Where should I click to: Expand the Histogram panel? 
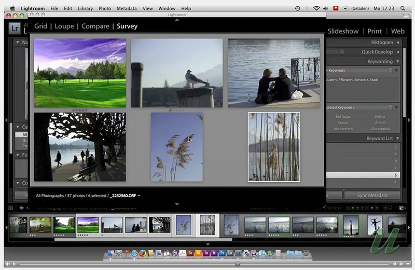[397, 43]
